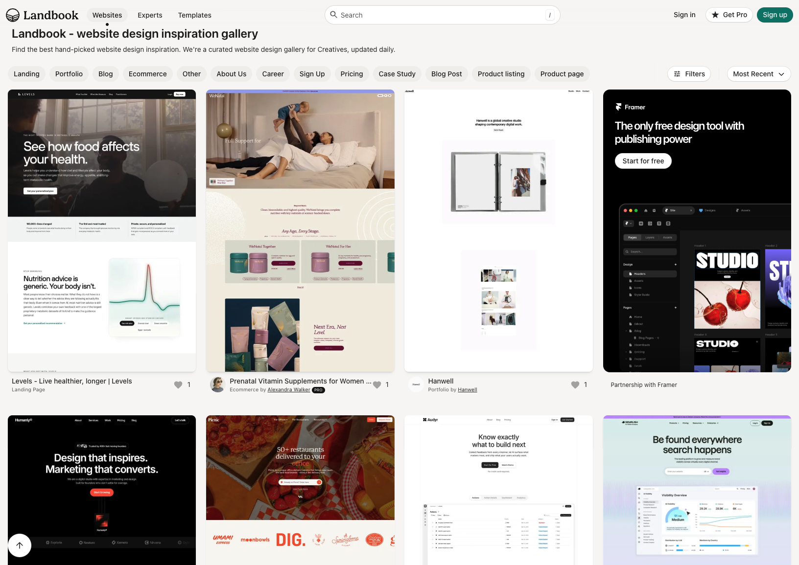Open the Most Recent sort dropdown
This screenshot has width=799, height=565.
759,74
